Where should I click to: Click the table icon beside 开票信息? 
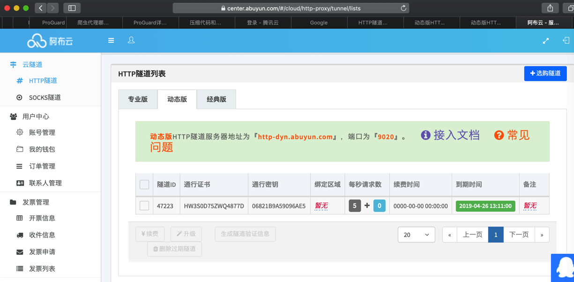click(20, 218)
